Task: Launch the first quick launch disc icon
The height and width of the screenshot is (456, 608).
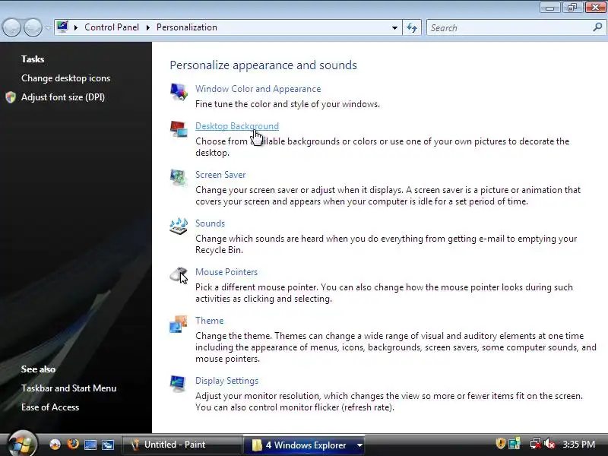Action: (x=55, y=445)
